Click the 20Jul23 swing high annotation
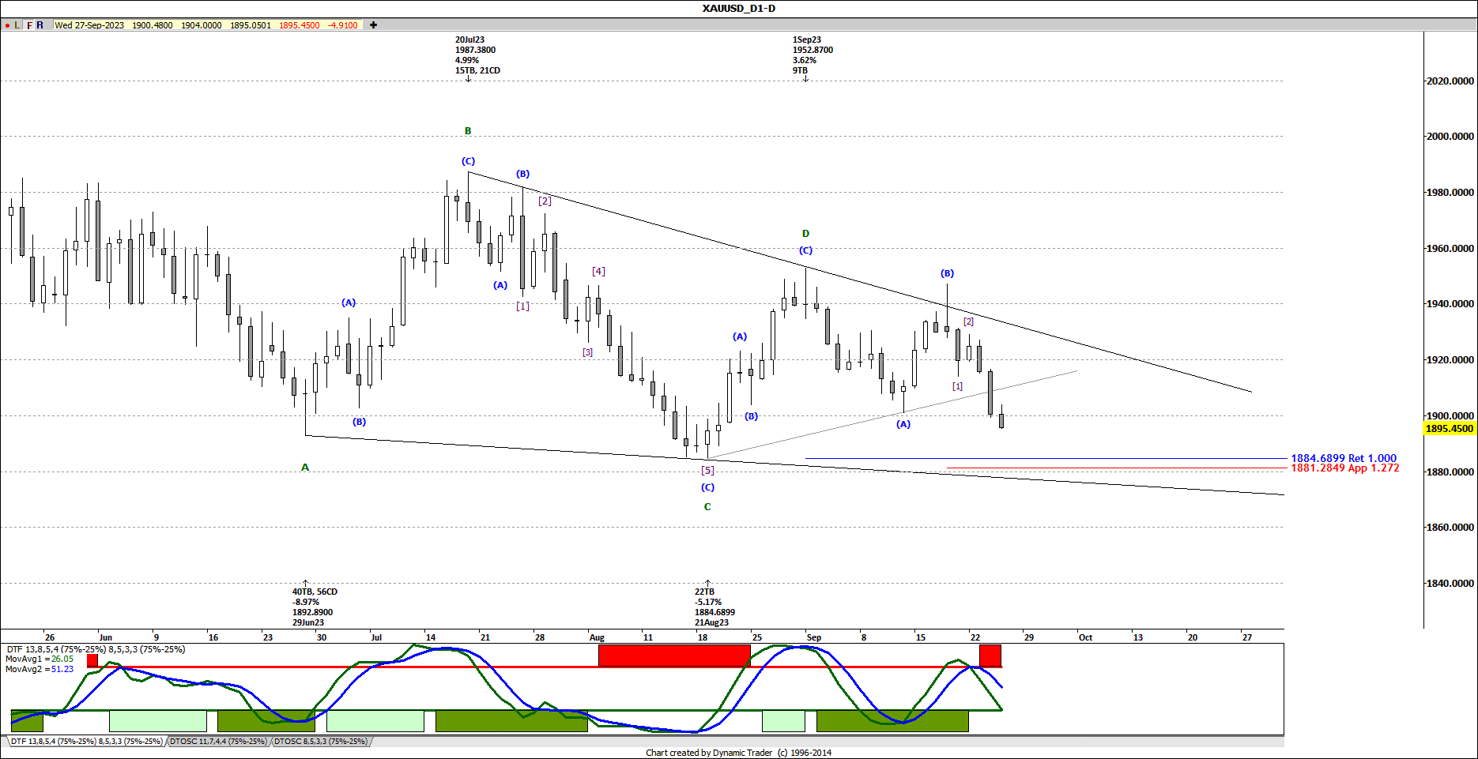Viewport: 1478px width, 759px height. click(477, 55)
